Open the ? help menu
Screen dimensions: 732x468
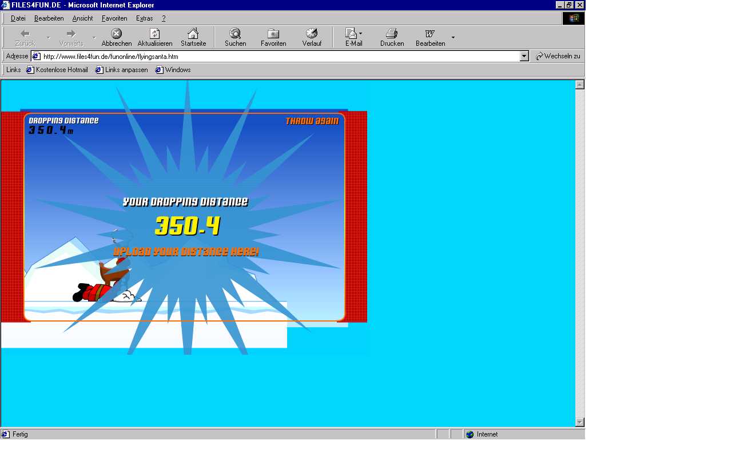pyautogui.click(x=164, y=18)
